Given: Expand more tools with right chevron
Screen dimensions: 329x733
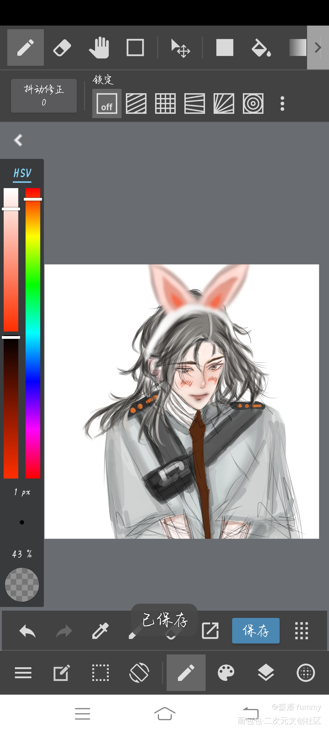Looking at the screenshot, I should click(318, 48).
